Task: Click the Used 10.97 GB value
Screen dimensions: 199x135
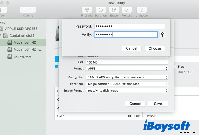Action: (x=134, y=116)
